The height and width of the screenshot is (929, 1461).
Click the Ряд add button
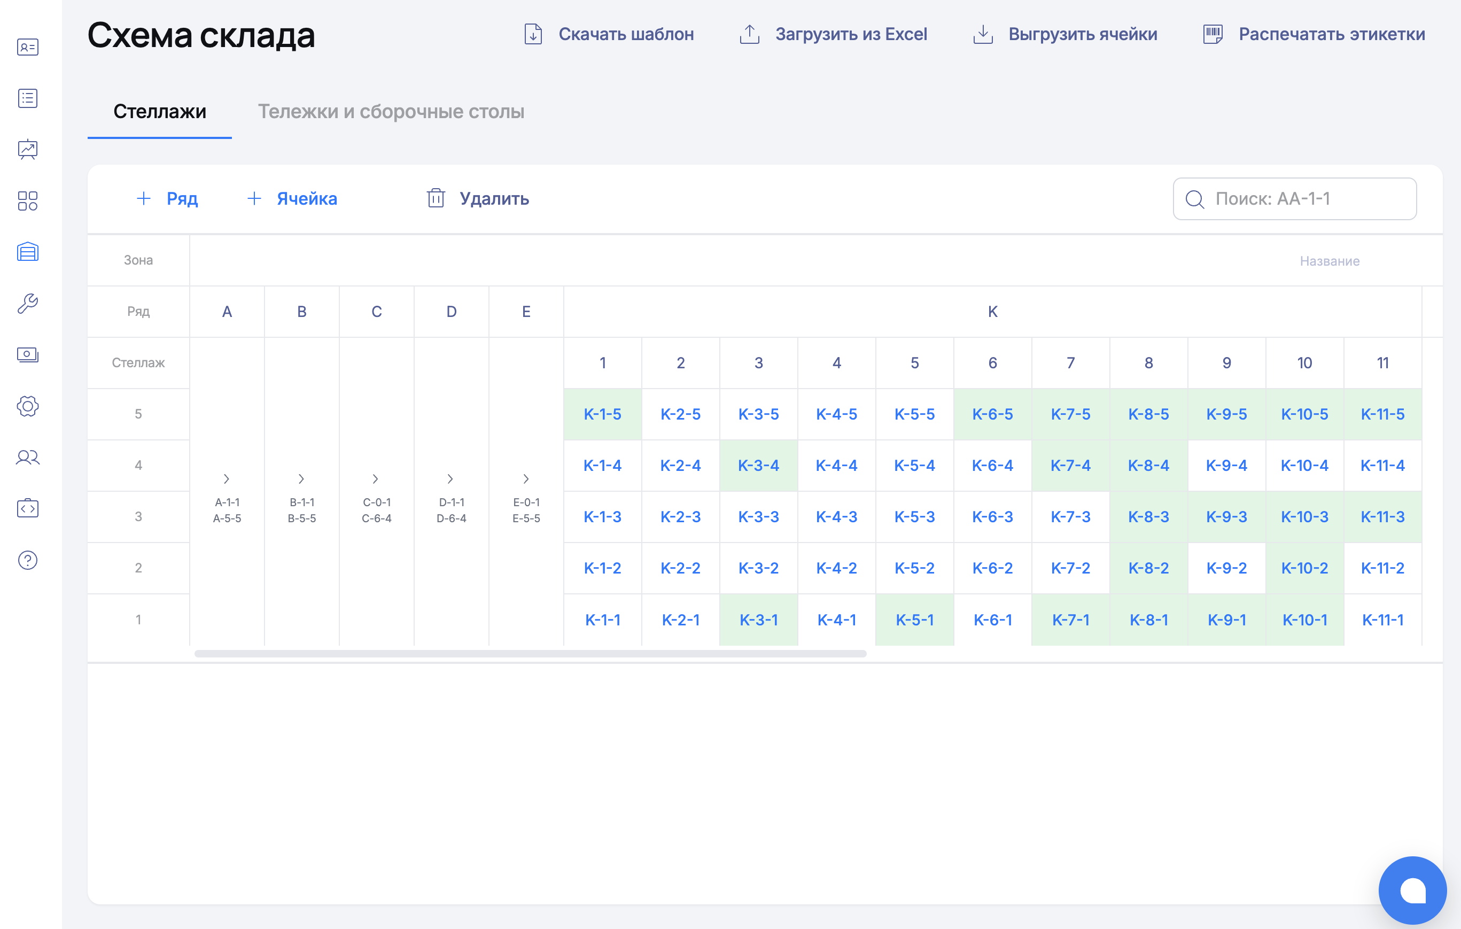tap(167, 198)
